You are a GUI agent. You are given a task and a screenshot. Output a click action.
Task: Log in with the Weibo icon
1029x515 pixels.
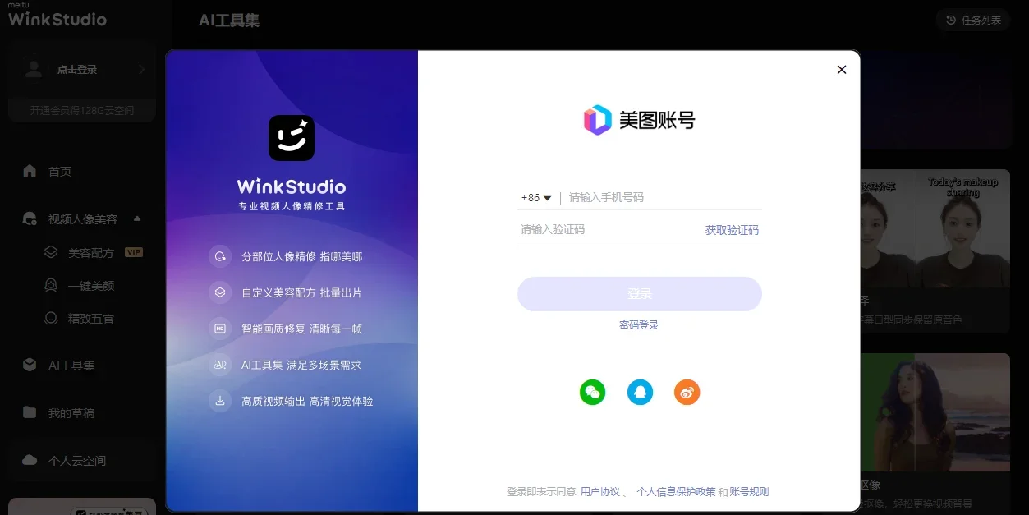pyautogui.click(x=687, y=392)
